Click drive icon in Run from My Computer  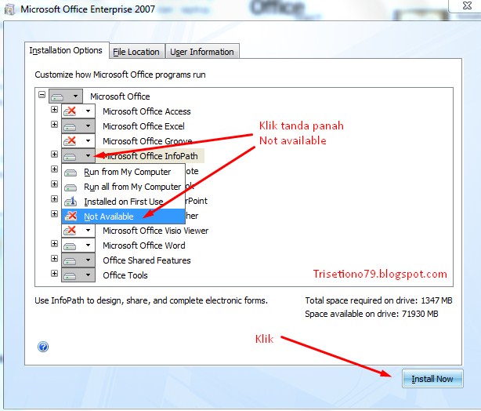click(71, 173)
